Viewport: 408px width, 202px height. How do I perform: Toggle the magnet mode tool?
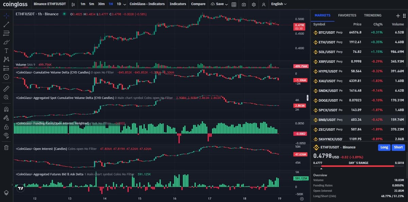[6, 109]
